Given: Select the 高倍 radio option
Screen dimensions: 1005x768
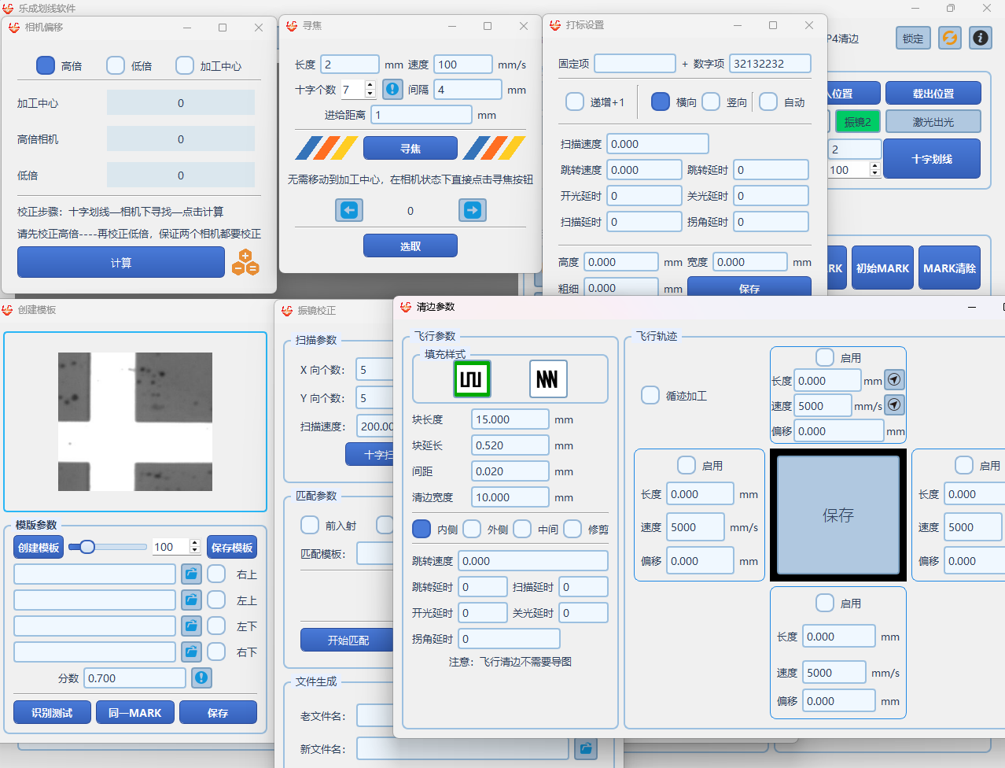Looking at the screenshot, I should (46, 65).
